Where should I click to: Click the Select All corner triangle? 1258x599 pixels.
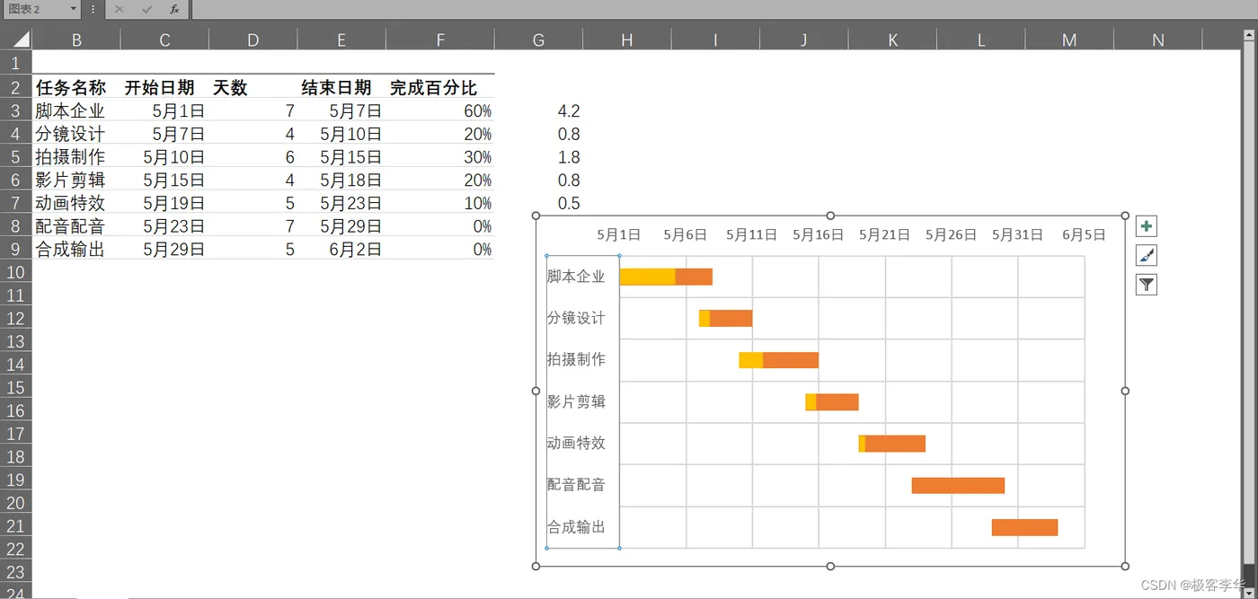[20, 40]
